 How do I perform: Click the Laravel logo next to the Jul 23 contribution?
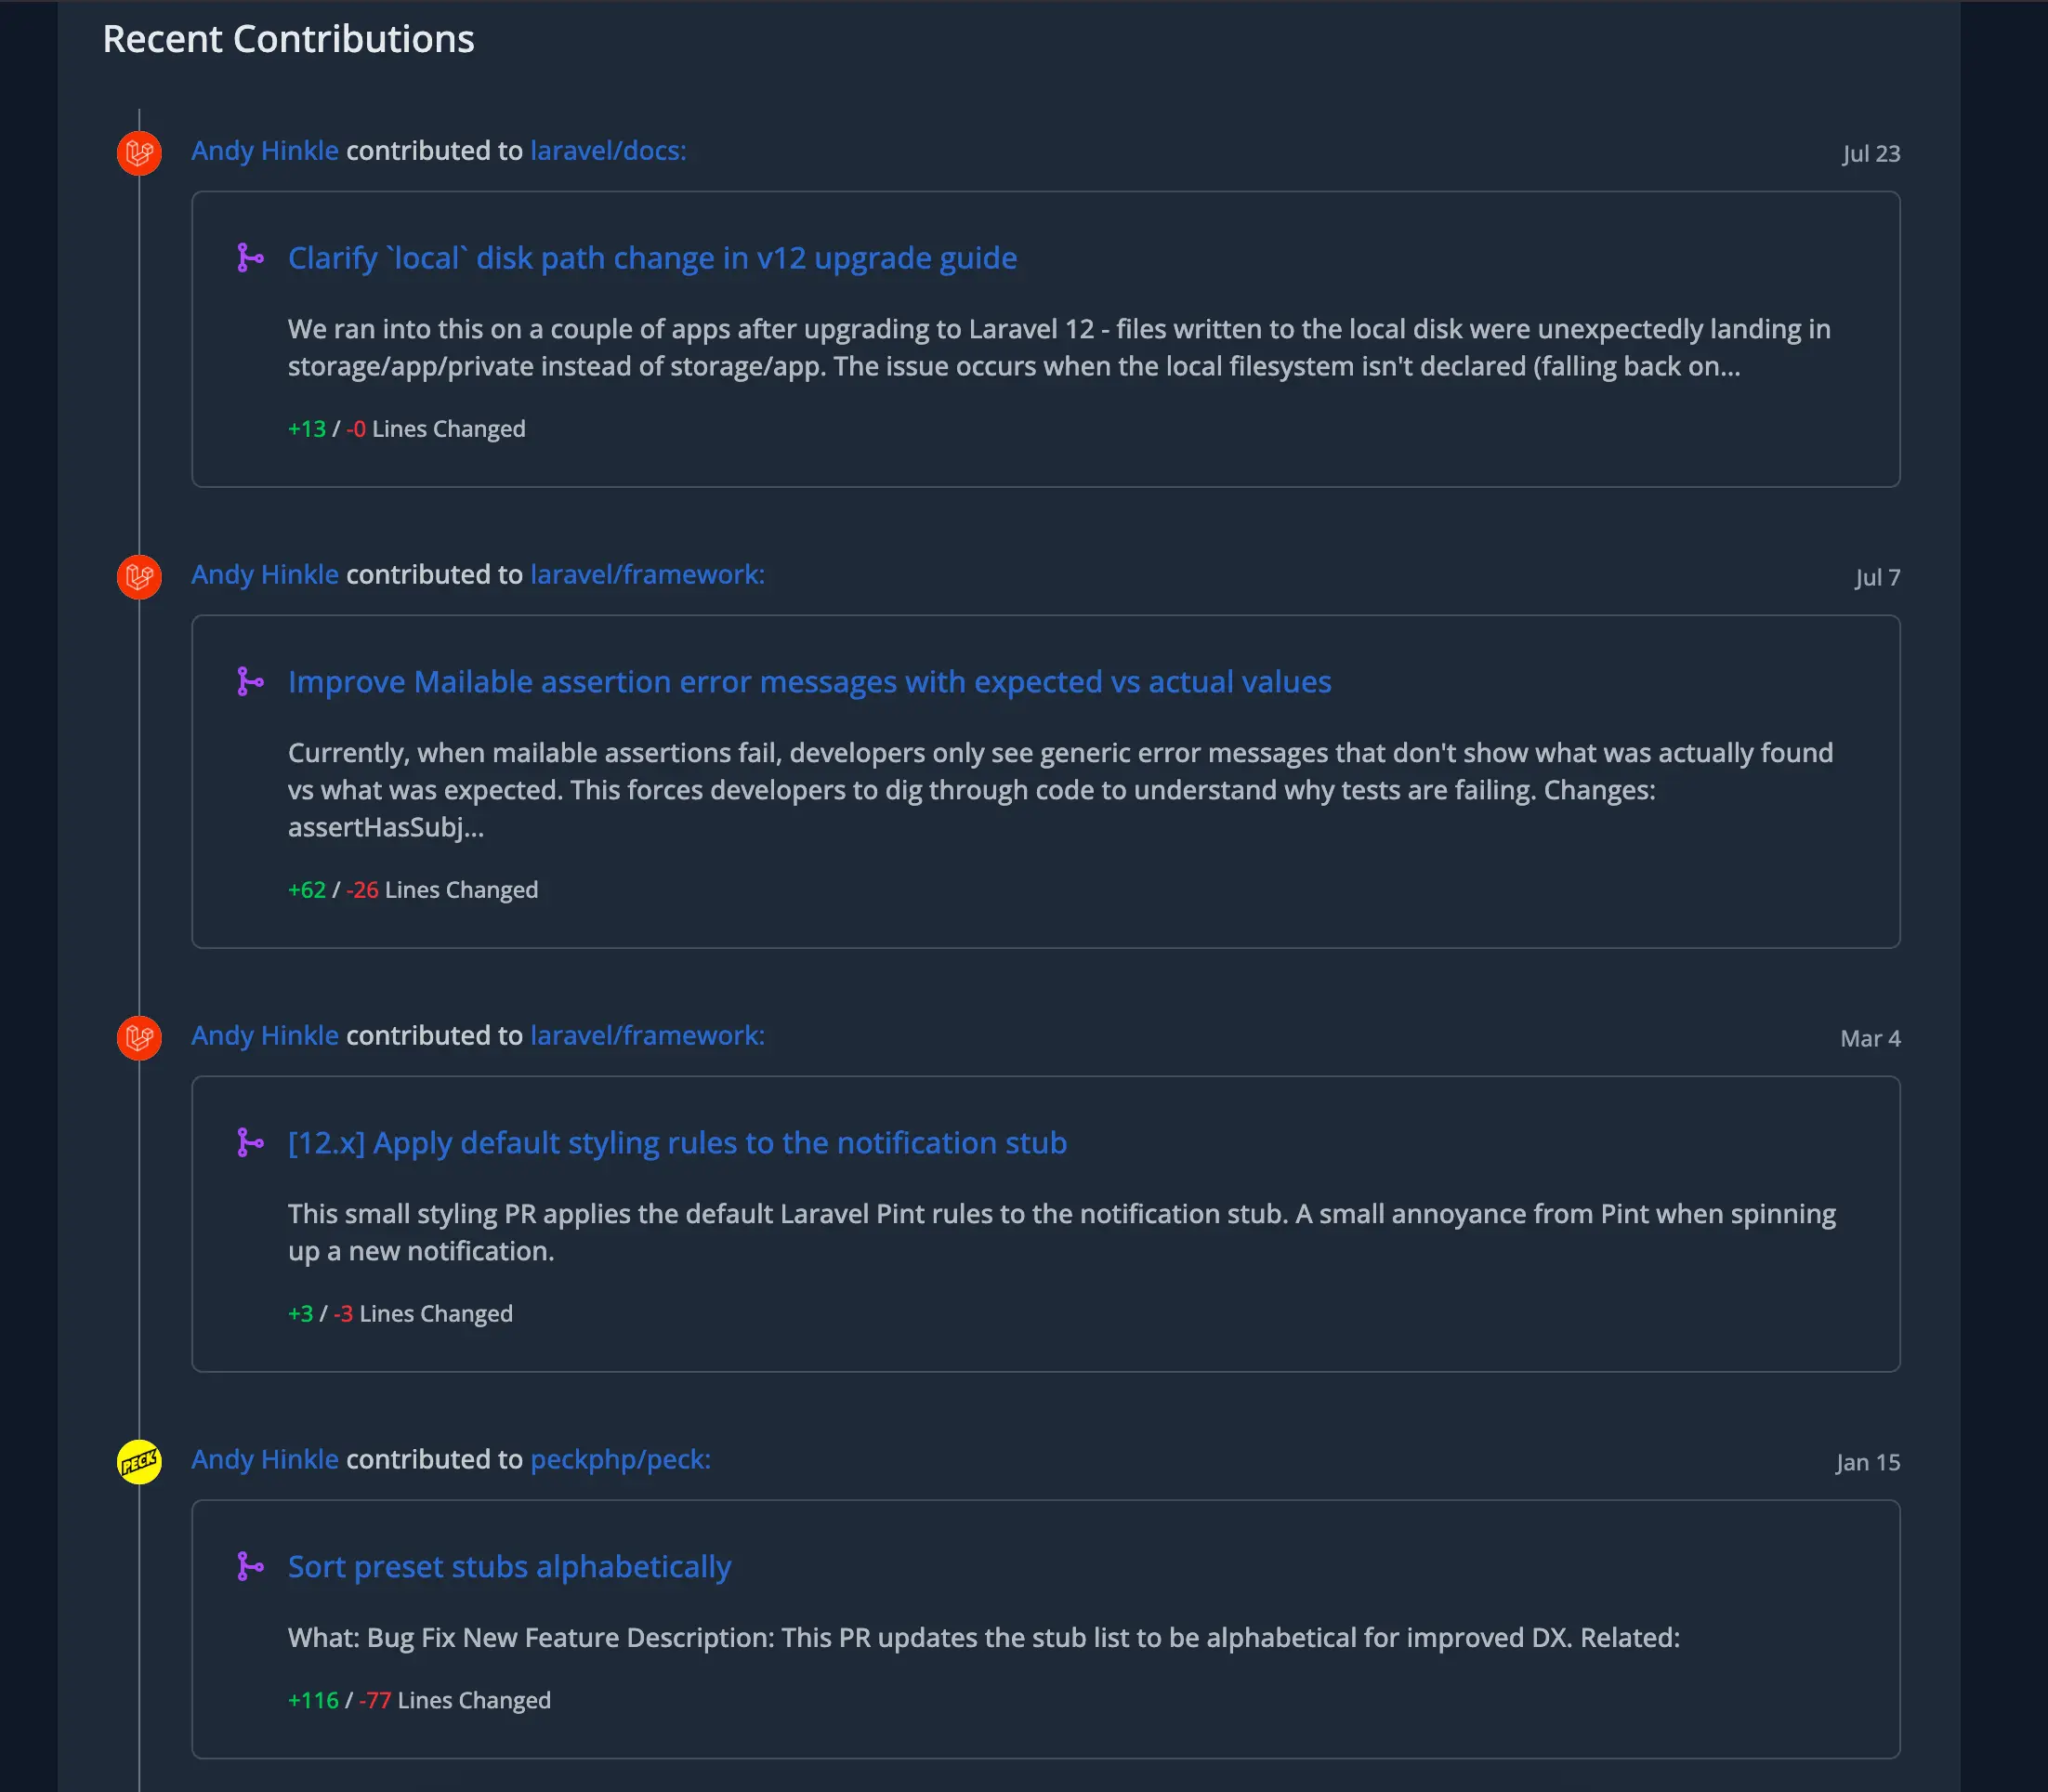click(x=138, y=153)
